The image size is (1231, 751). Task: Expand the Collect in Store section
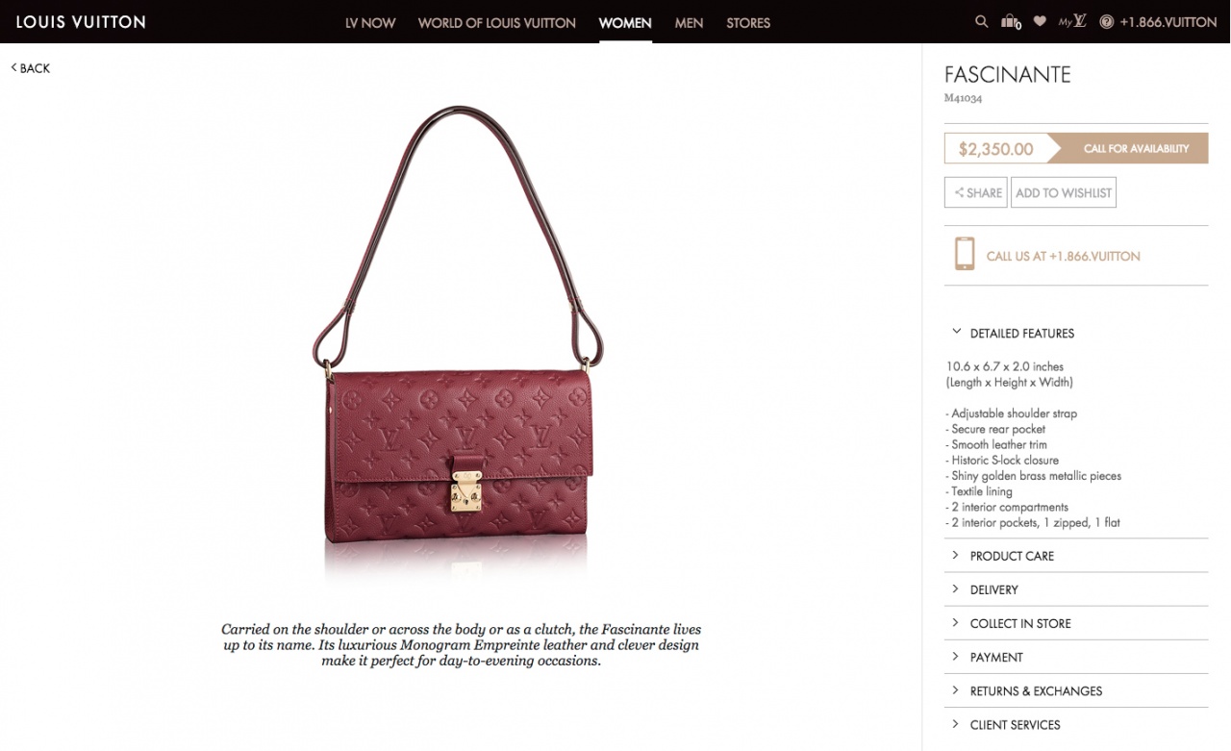tap(1076, 623)
